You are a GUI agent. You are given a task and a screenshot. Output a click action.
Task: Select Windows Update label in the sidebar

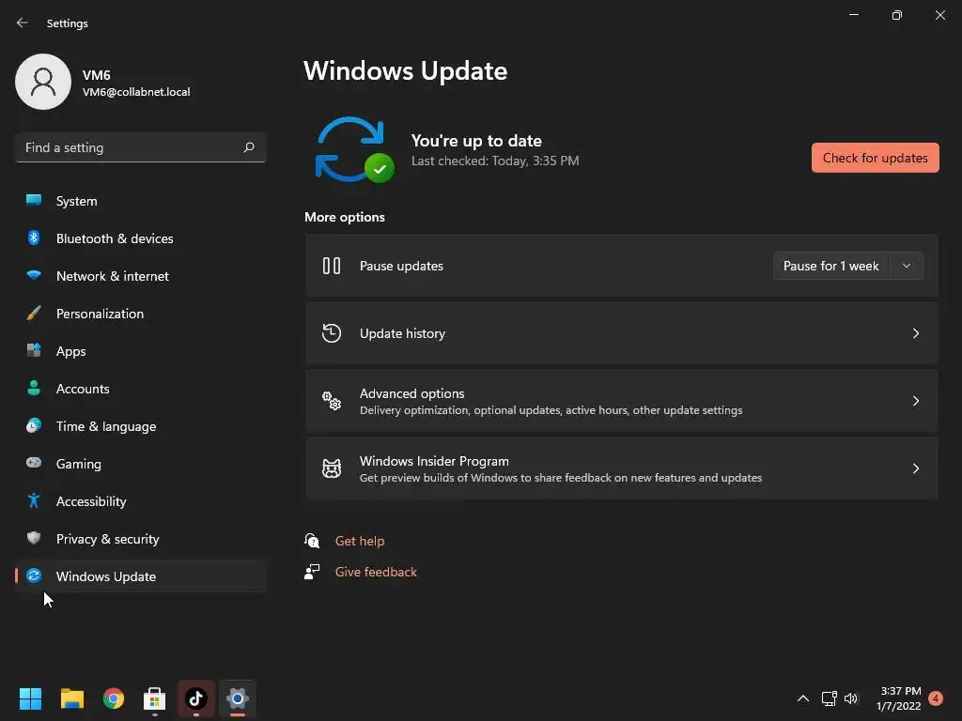point(105,576)
